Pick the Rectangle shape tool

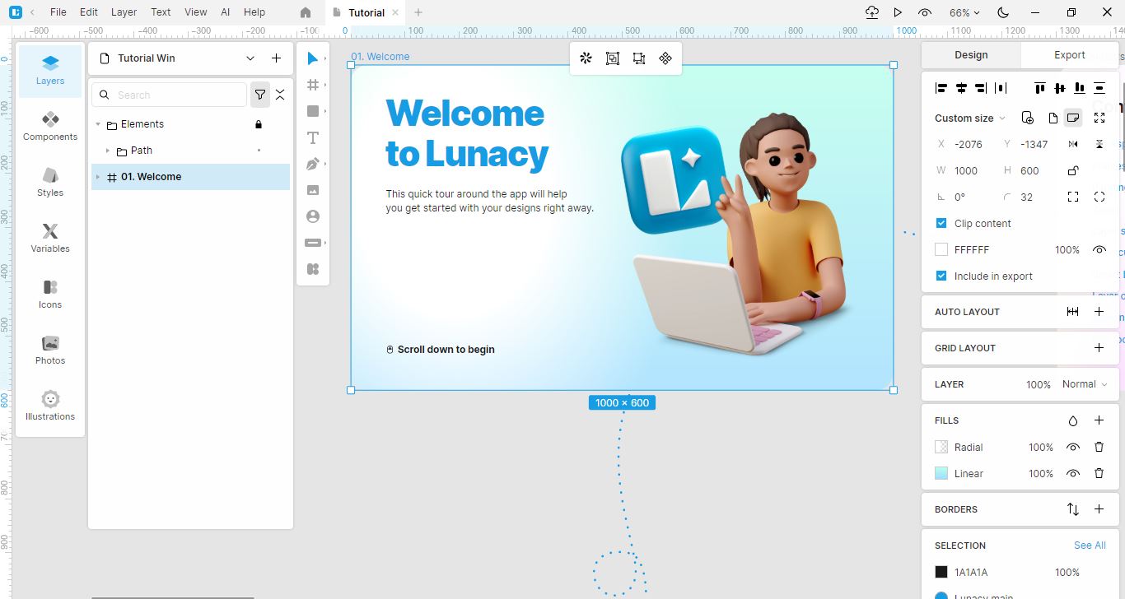[312, 111]
